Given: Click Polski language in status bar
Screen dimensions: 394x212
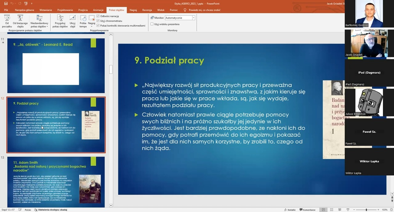Looking at the screenshot, I should 28,210.
